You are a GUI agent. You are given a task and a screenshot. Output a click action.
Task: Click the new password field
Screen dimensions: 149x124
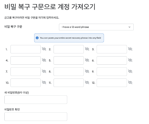[x=36, y=100]
